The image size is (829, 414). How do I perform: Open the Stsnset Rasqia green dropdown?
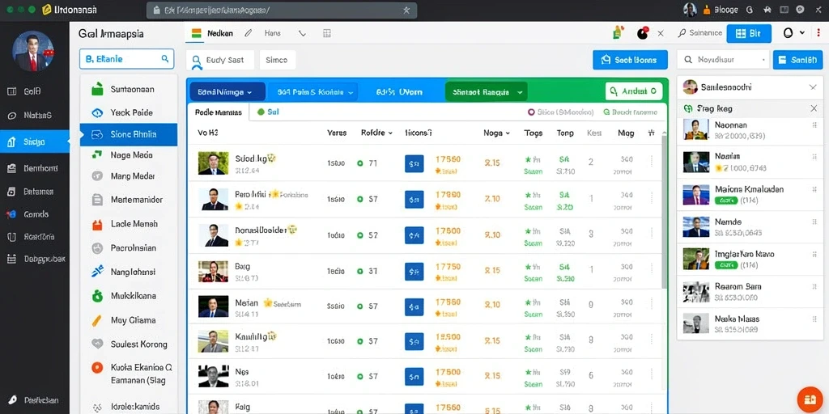pyautogui.click(x=487, y=92)
